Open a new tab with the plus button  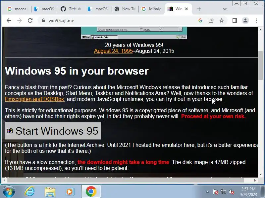pyautogui.click(x=199, y=9)
